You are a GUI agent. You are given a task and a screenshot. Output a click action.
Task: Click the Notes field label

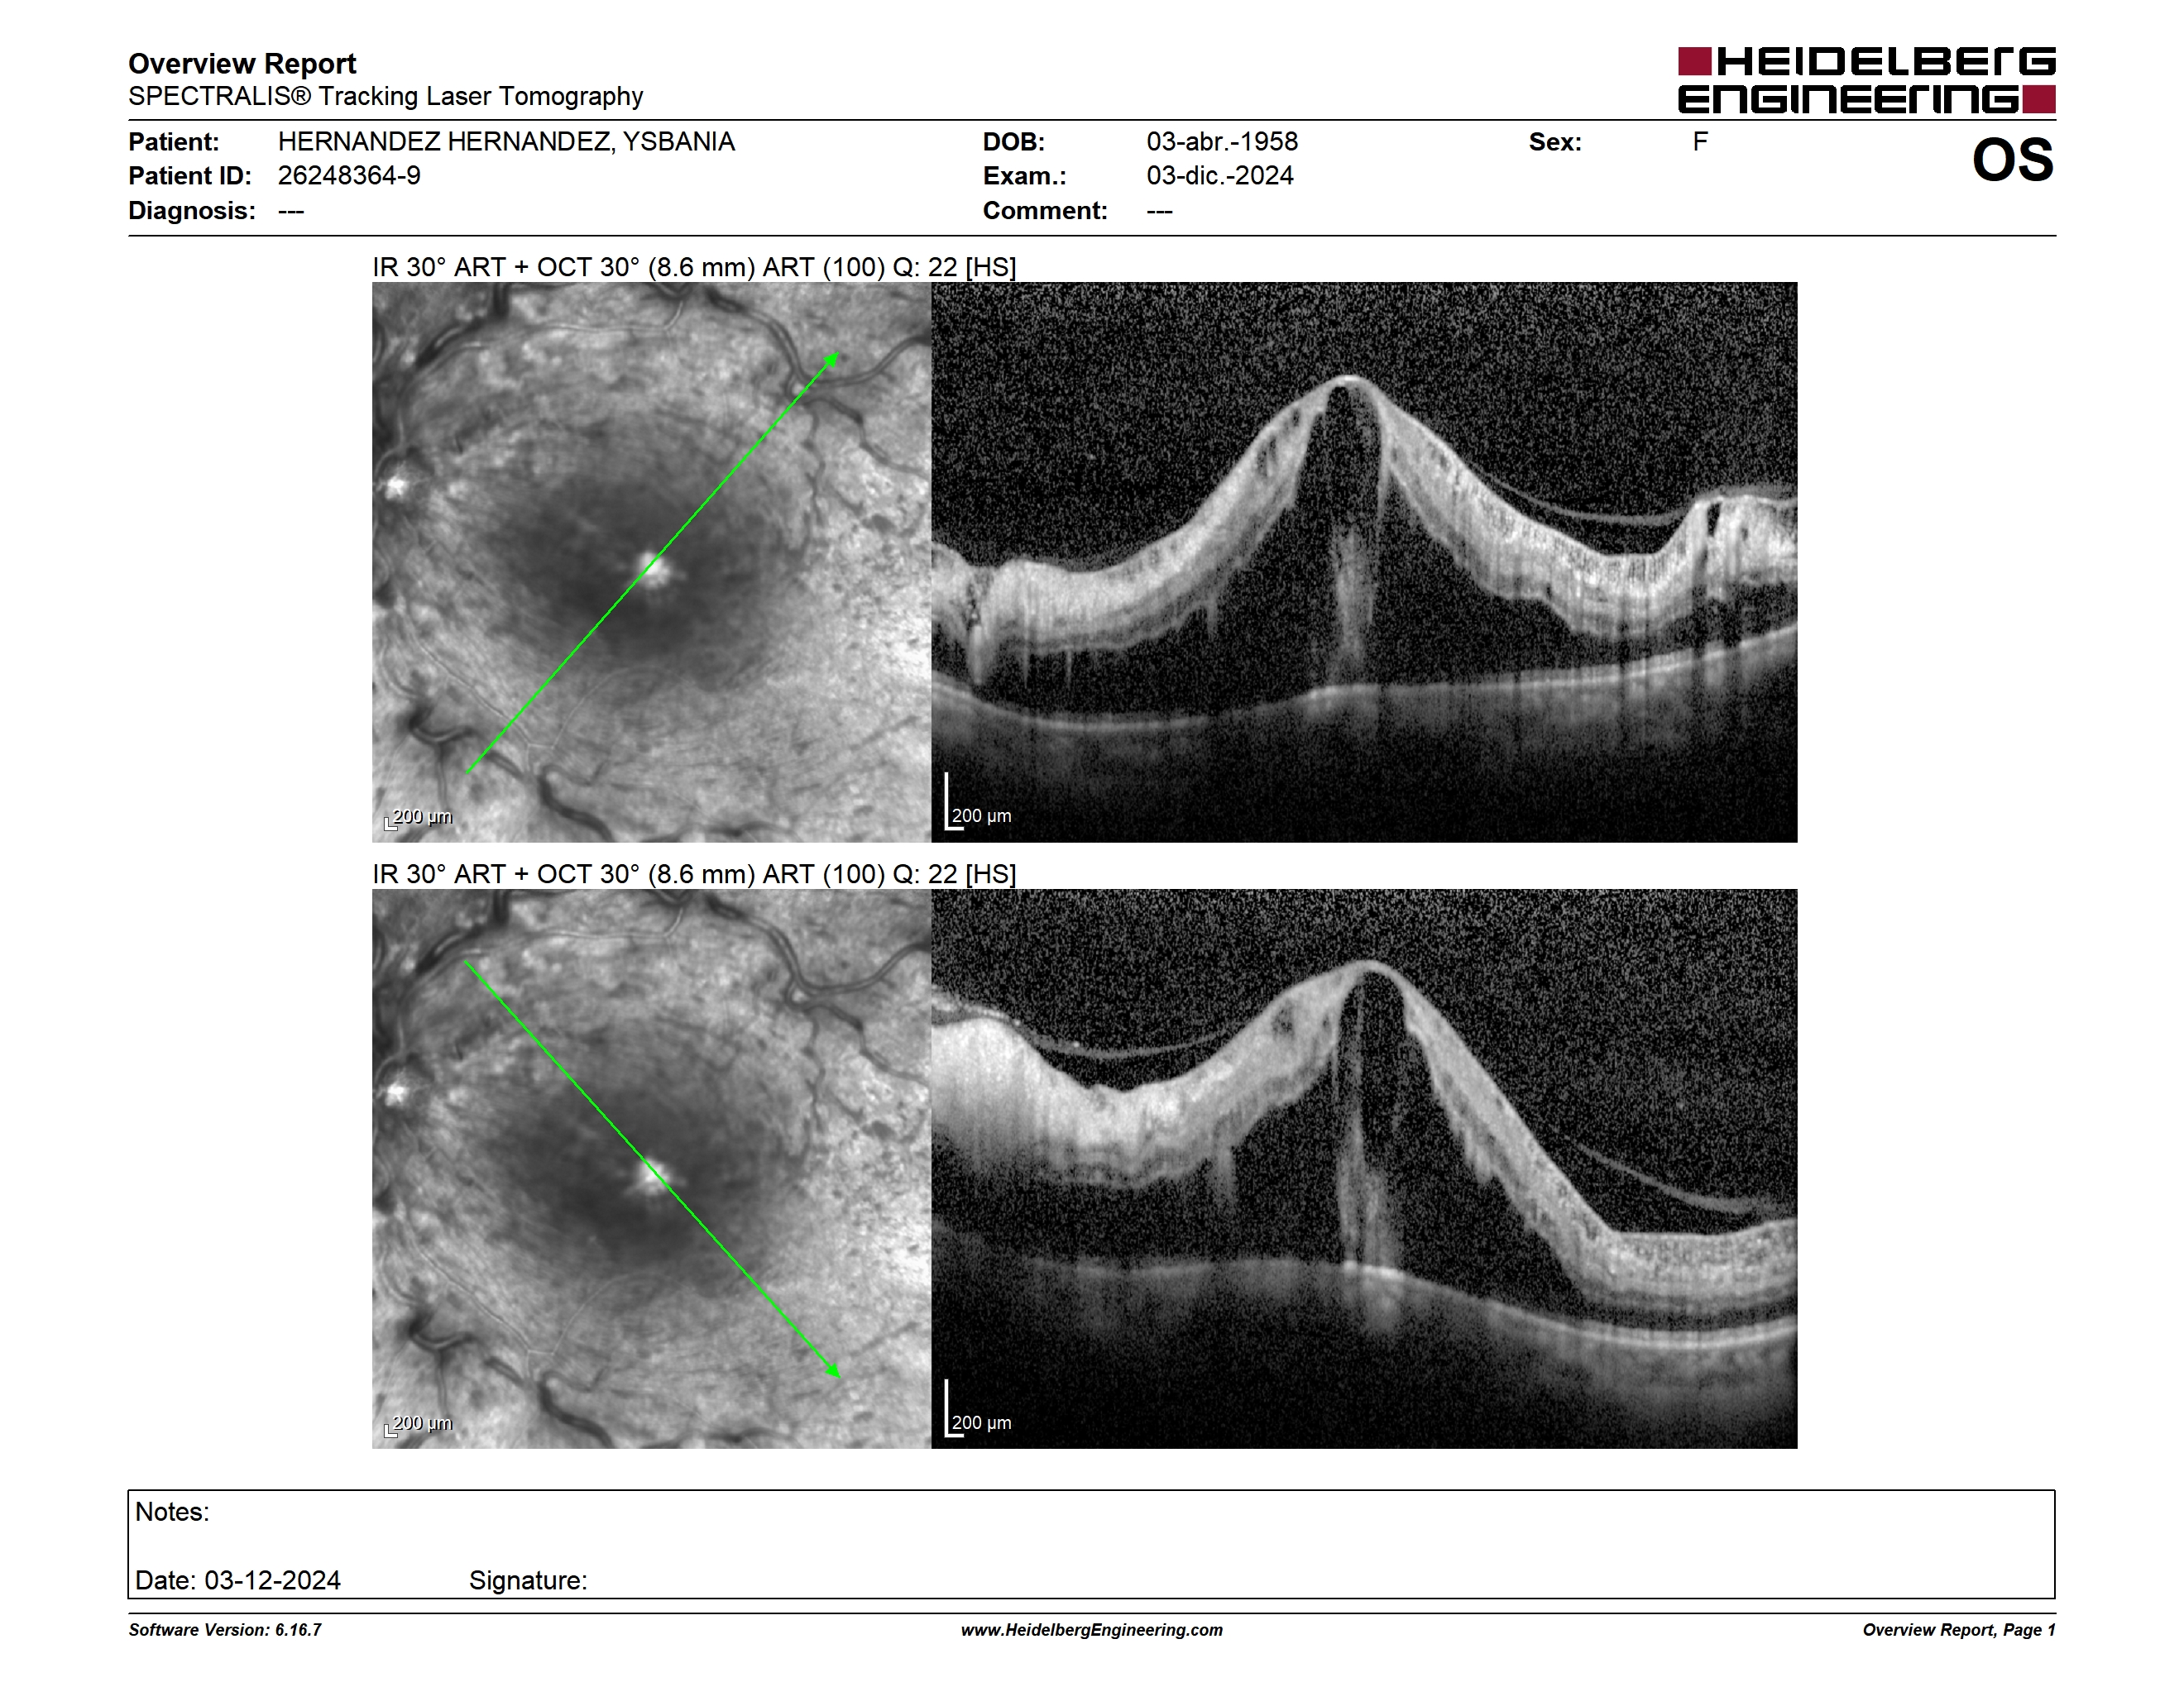[x=172, y=1511]
